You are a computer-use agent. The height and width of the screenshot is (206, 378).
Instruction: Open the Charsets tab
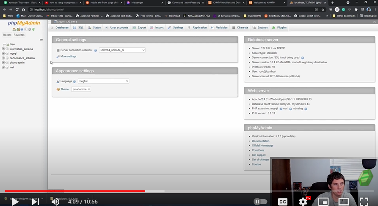tap(240, 27)
